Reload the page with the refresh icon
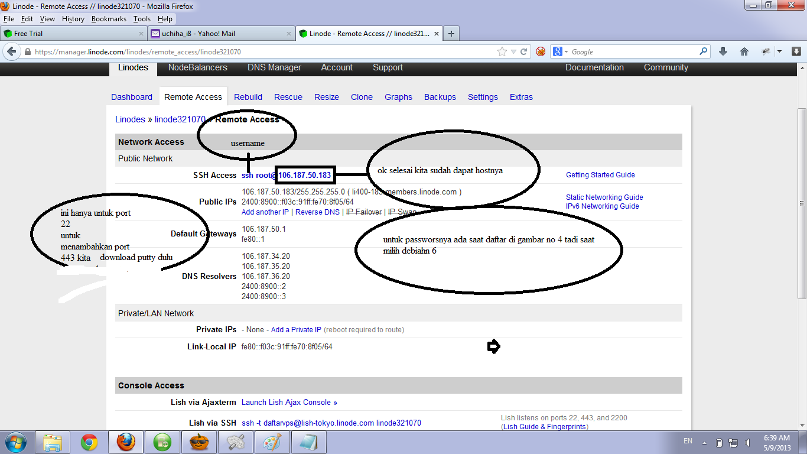This screenshot has height=454, width=807. coord(523,52)
